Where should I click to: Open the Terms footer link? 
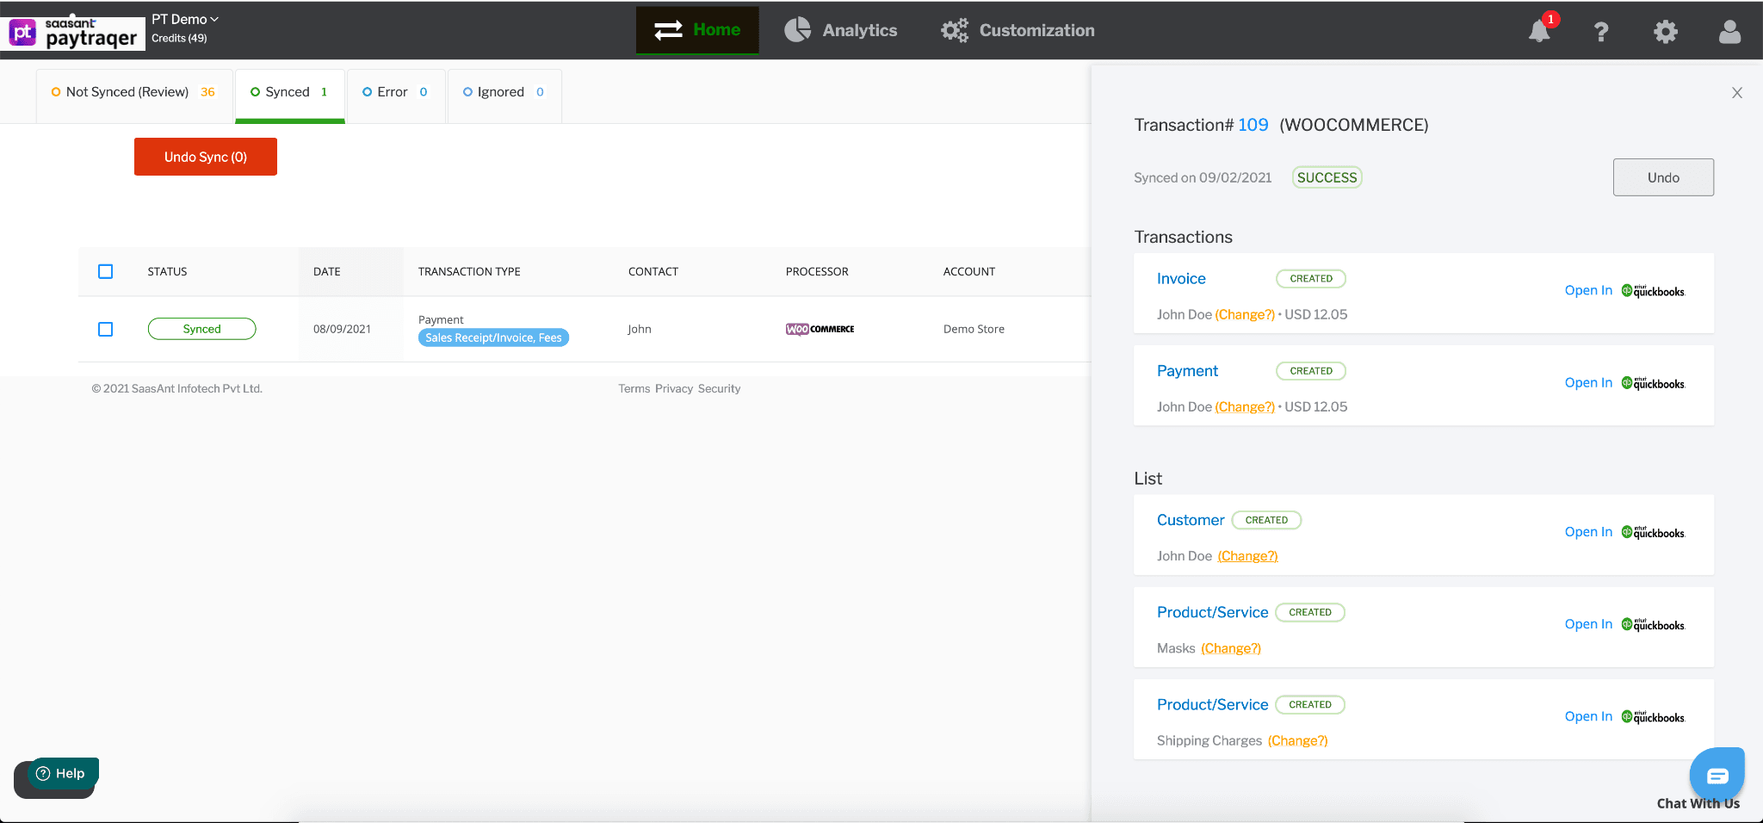634,389
